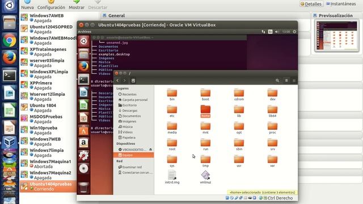Open Documentos in the file sidebar
The image size is (363, 204).
click(x=129, y=116)
